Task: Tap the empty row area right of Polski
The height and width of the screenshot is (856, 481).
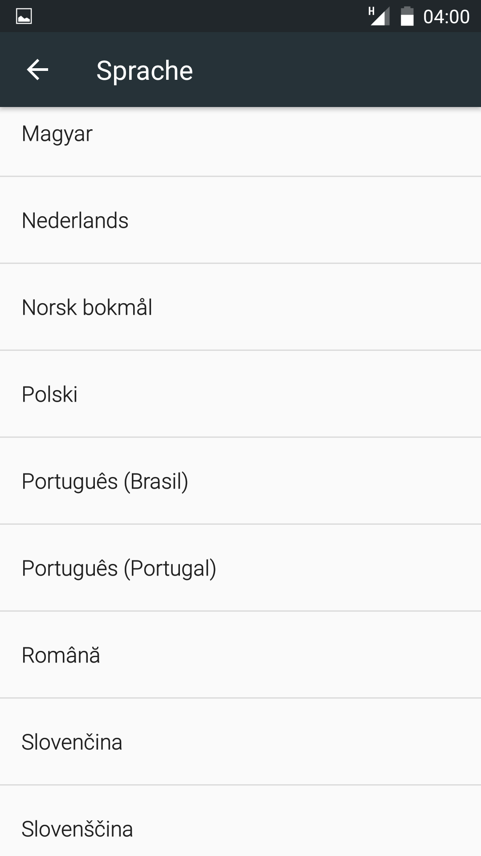Action: [289, 394]
